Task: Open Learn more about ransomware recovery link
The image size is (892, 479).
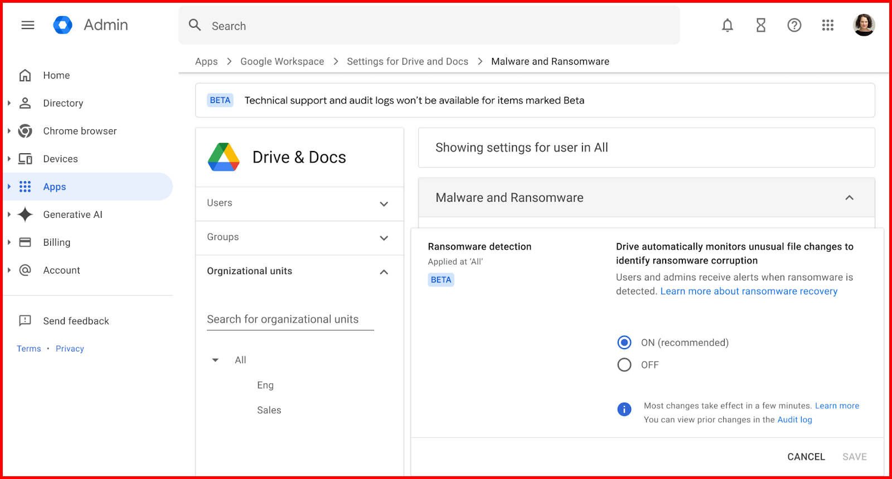Action: point(749,291)
